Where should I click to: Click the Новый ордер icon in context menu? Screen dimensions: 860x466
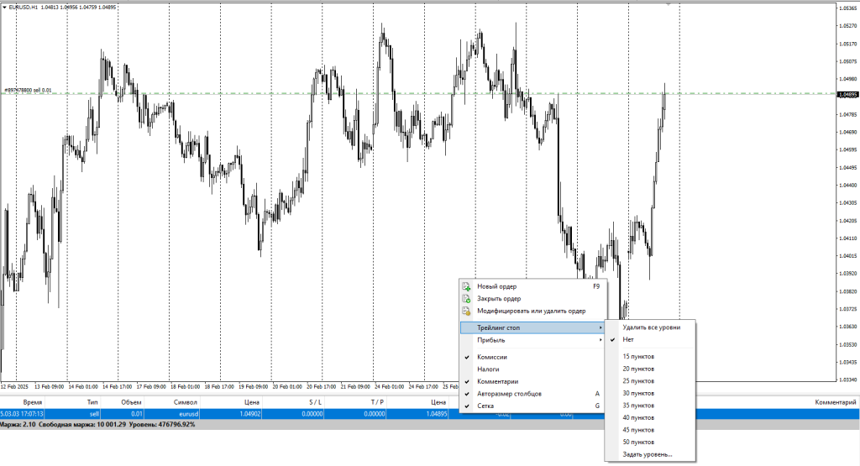(466, 286)
